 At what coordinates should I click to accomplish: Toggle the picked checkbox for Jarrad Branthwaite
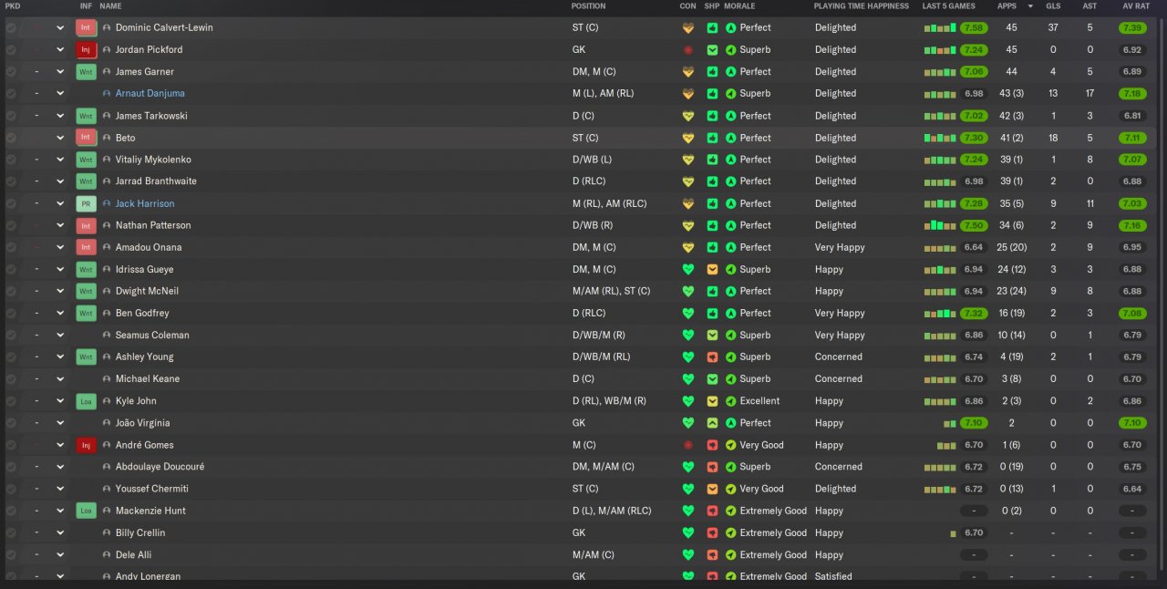click(11, 181)
